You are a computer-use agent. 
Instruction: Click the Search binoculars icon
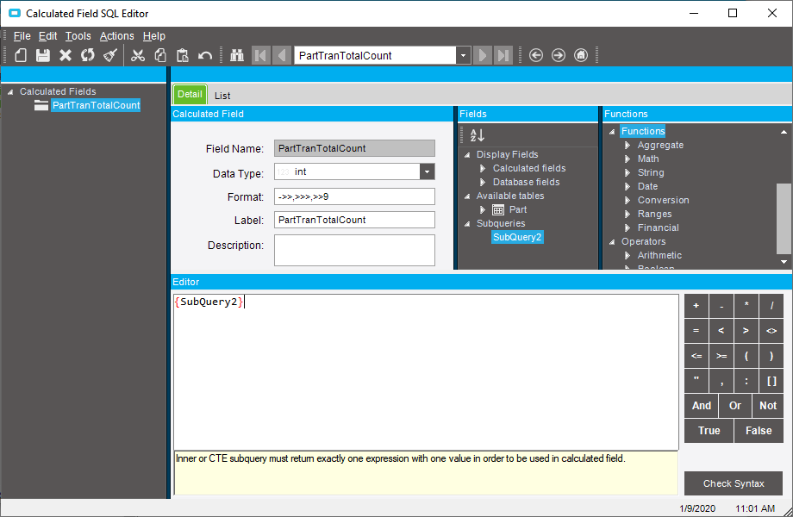(x=238, y=55)
